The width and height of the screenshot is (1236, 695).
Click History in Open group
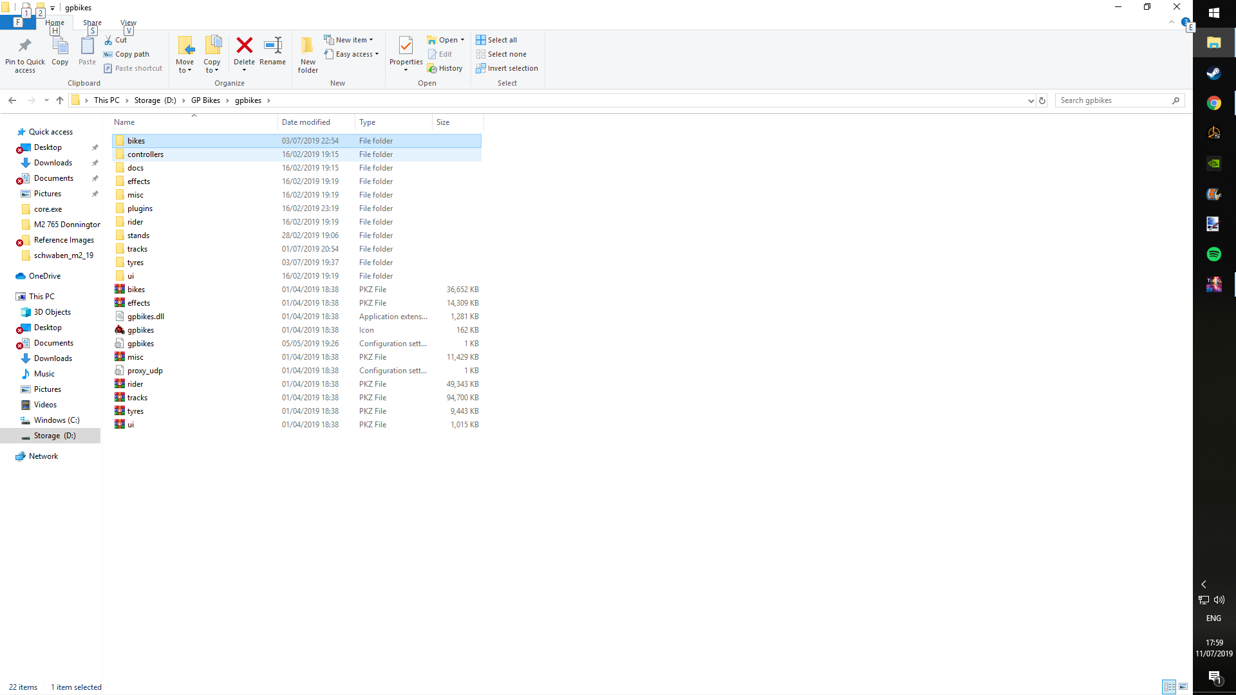click(x=445, y=68)
